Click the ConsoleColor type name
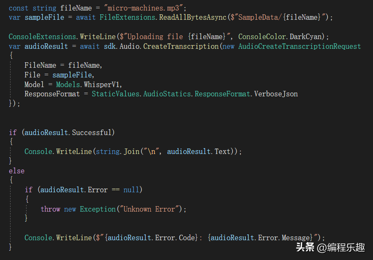The height and width of the screenshot is (260, 373). (x=262, y=37)
